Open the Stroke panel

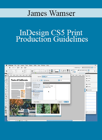[x=88, y=84]
